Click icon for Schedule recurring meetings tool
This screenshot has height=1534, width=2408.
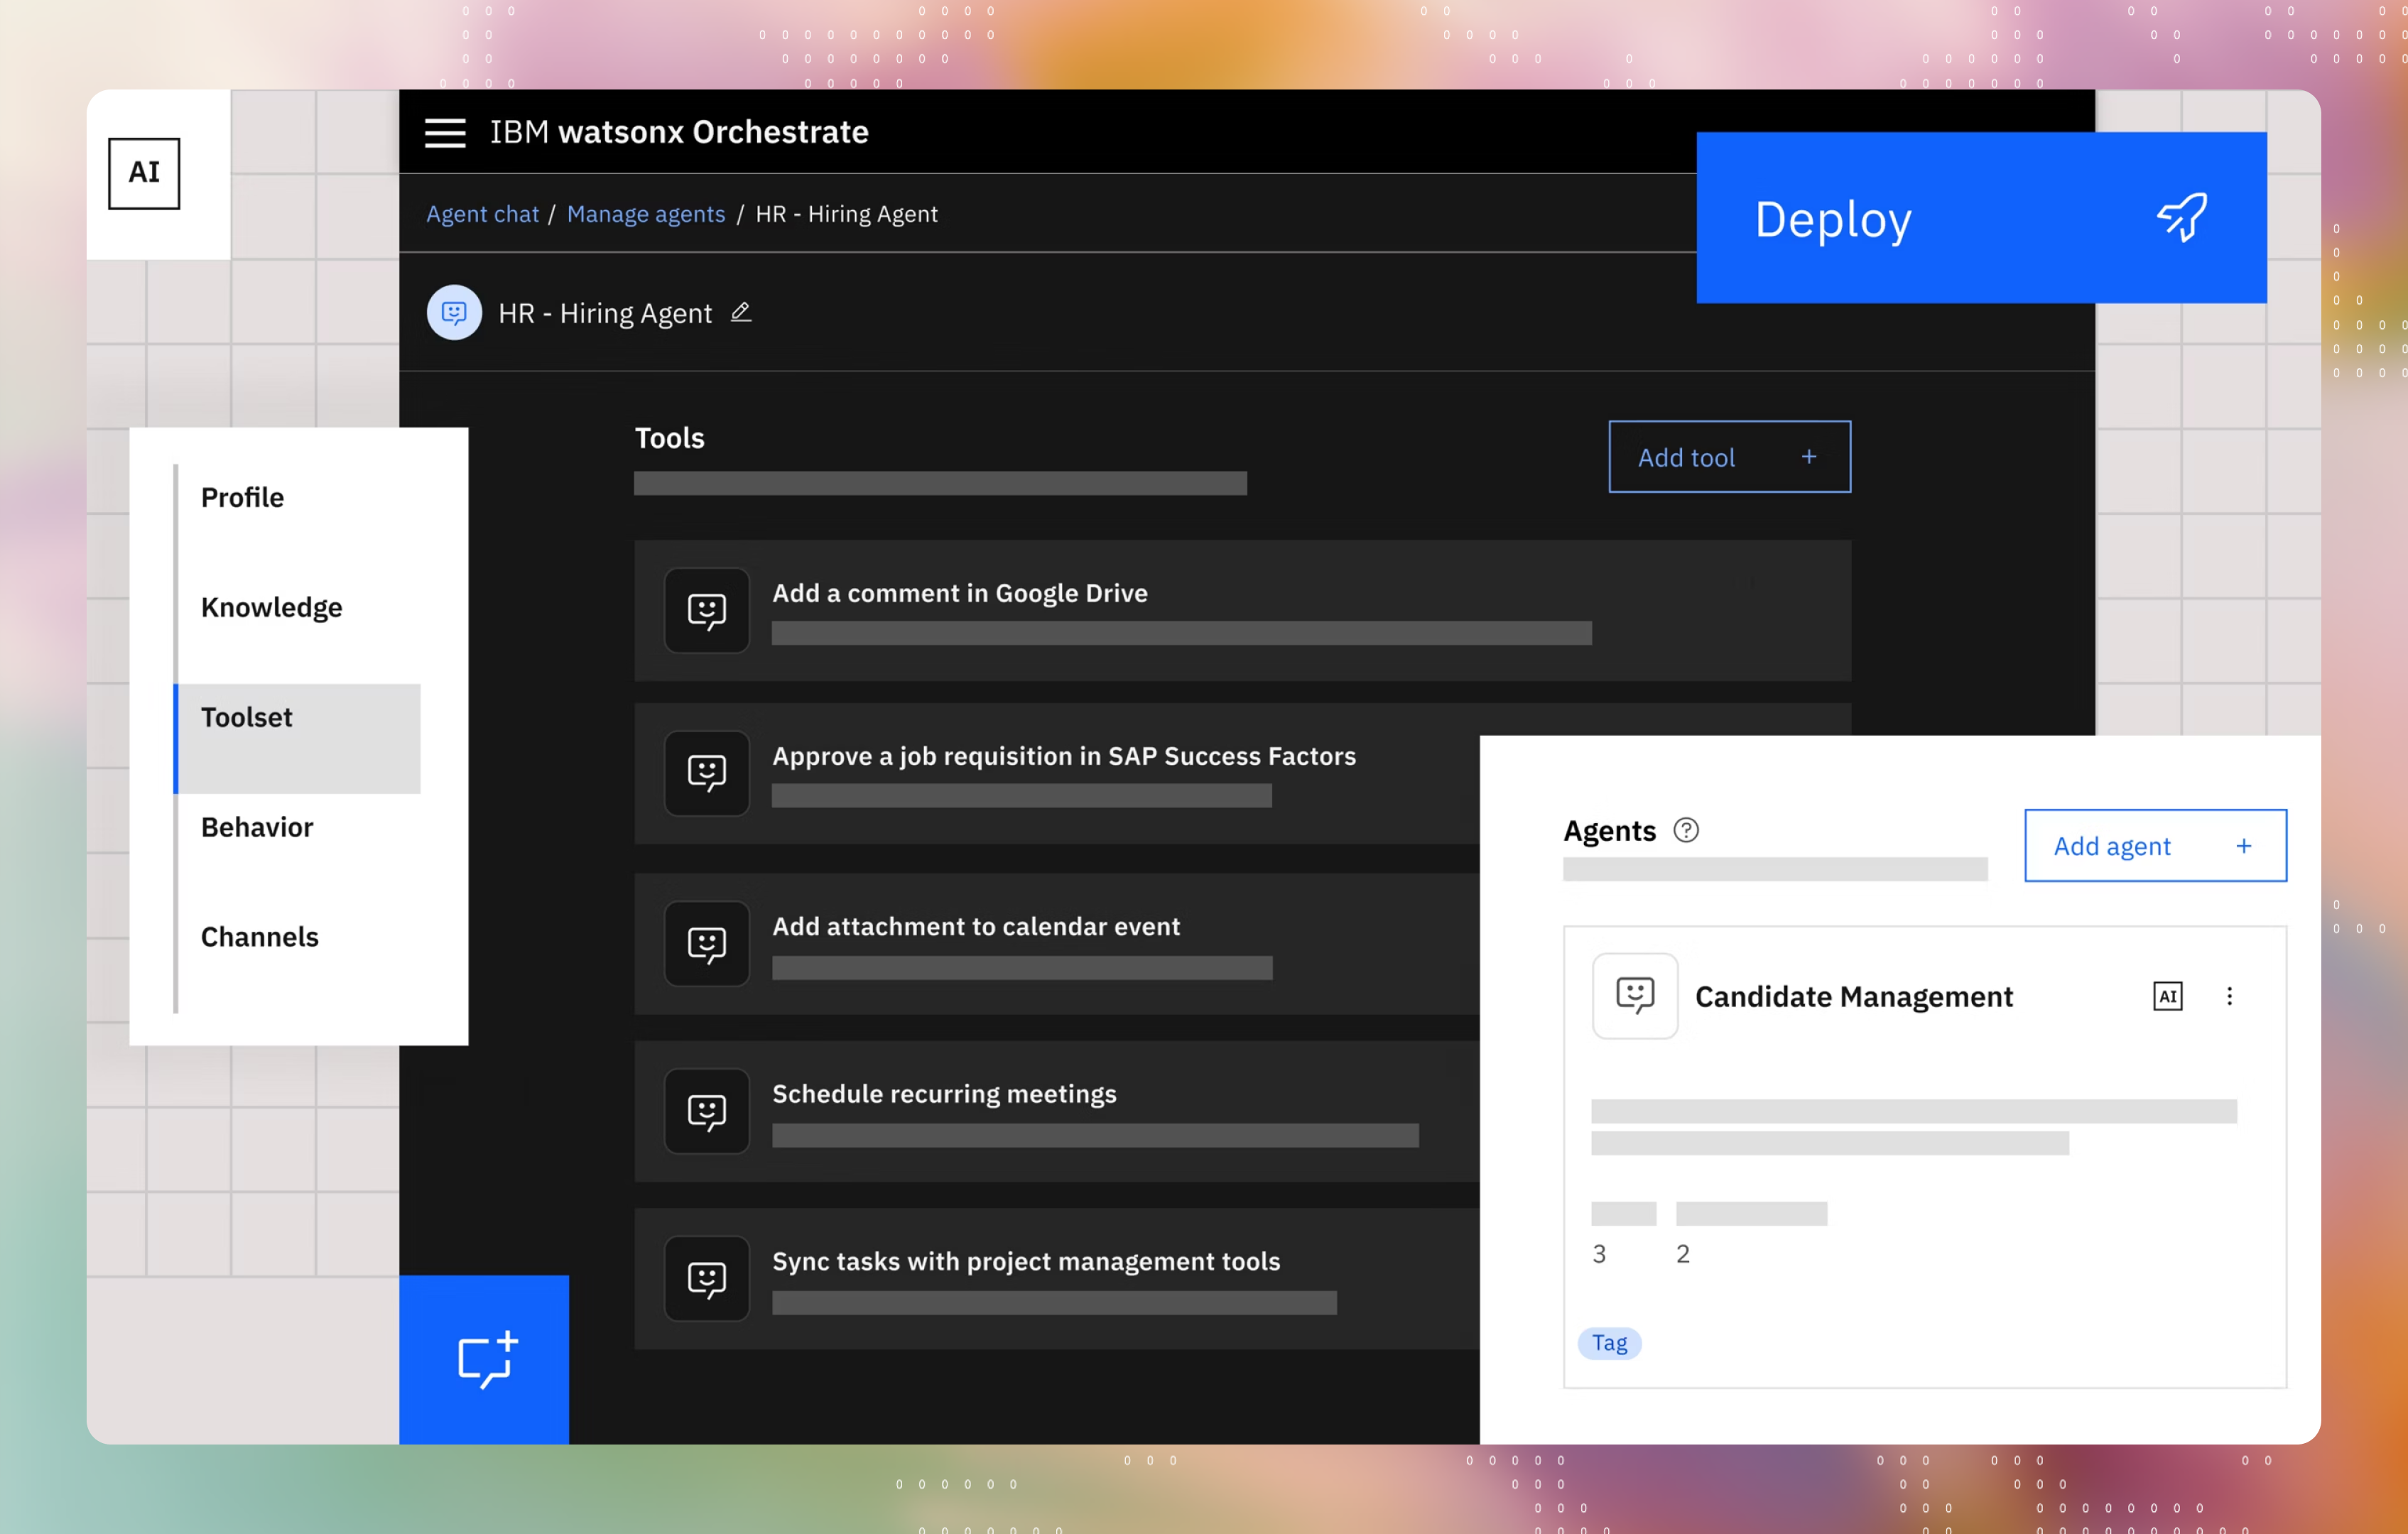coord(707,1111)
